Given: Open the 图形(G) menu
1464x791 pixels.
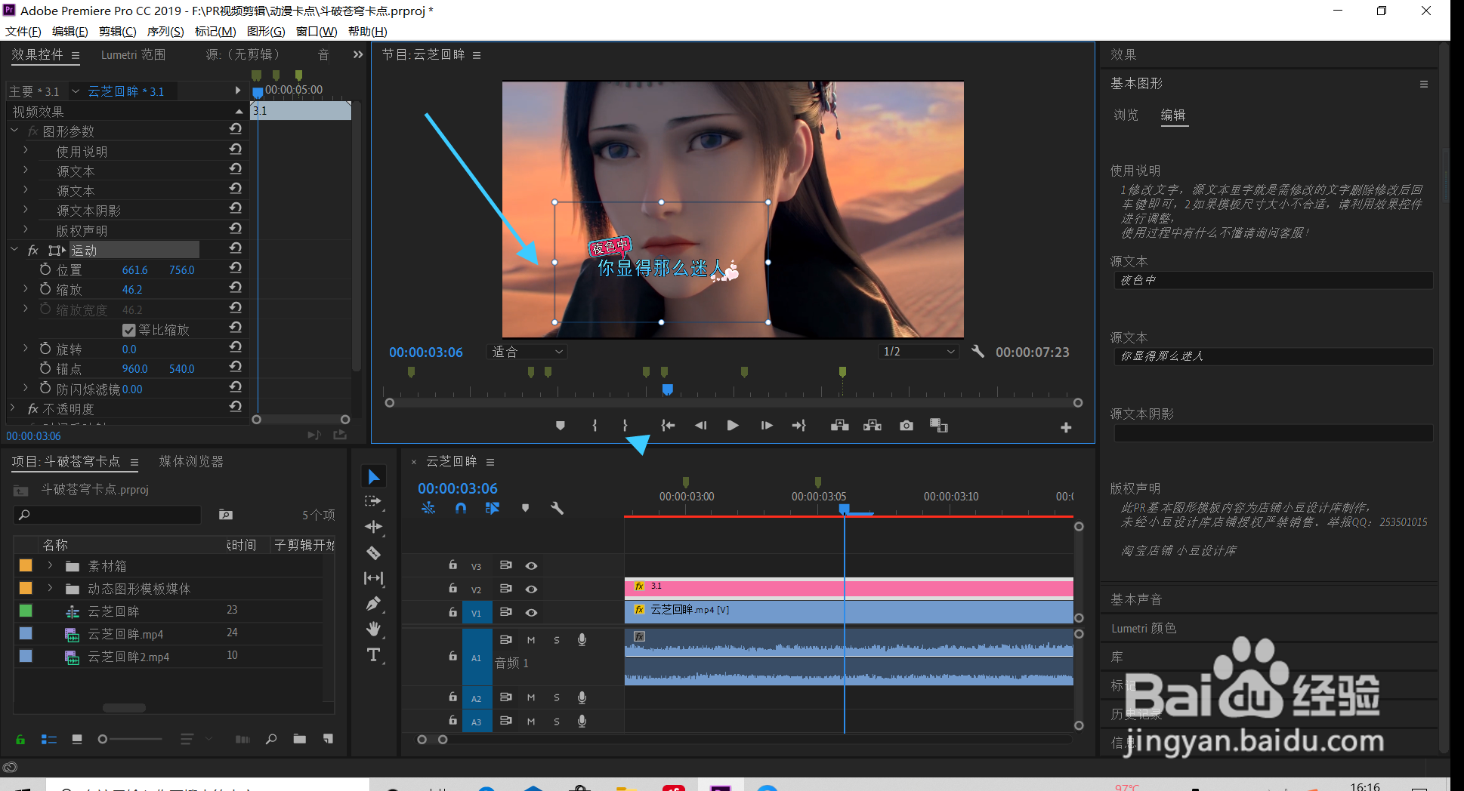Looking at the screenshot, I should [x=266, y=31].
